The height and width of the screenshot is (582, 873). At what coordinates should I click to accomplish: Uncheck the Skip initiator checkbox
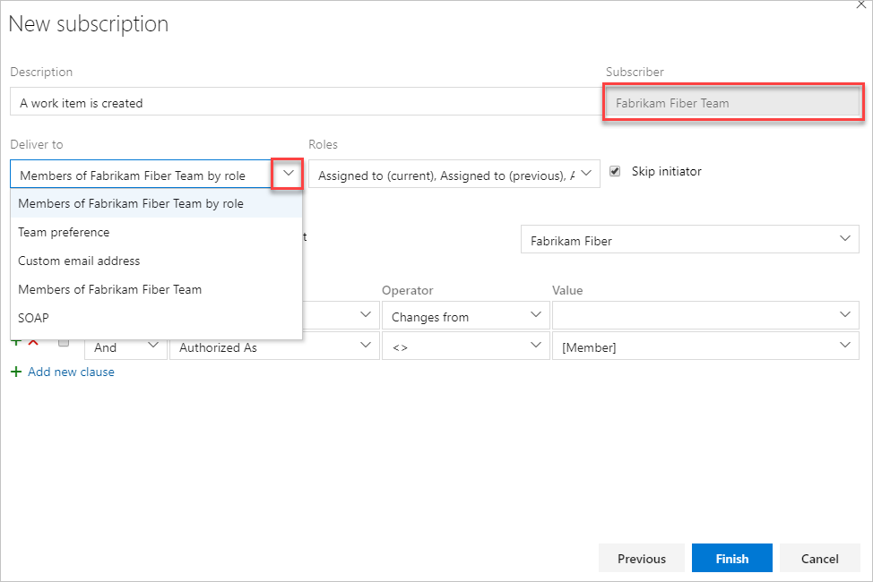[x=615, y=171]
